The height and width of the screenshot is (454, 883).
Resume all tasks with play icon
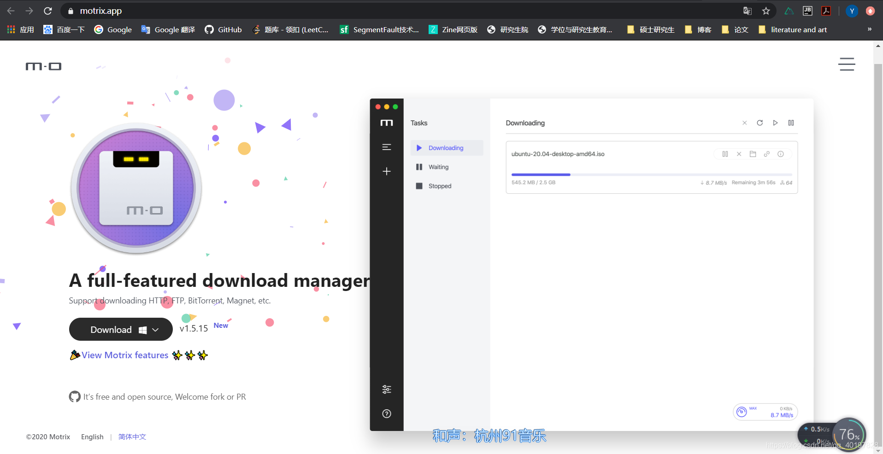coord(776,123)
